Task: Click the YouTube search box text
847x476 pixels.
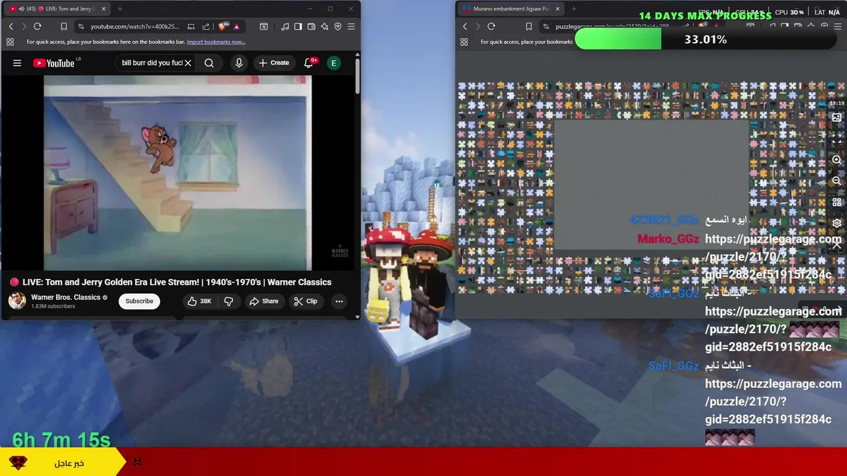Action: pos(152,63)
